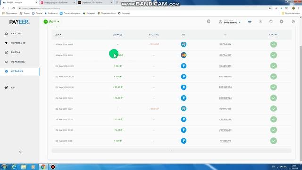Switch to the PAYEER История browser tab
The image size is (302, 170).
pyautogui.click(x=19, y=3)
